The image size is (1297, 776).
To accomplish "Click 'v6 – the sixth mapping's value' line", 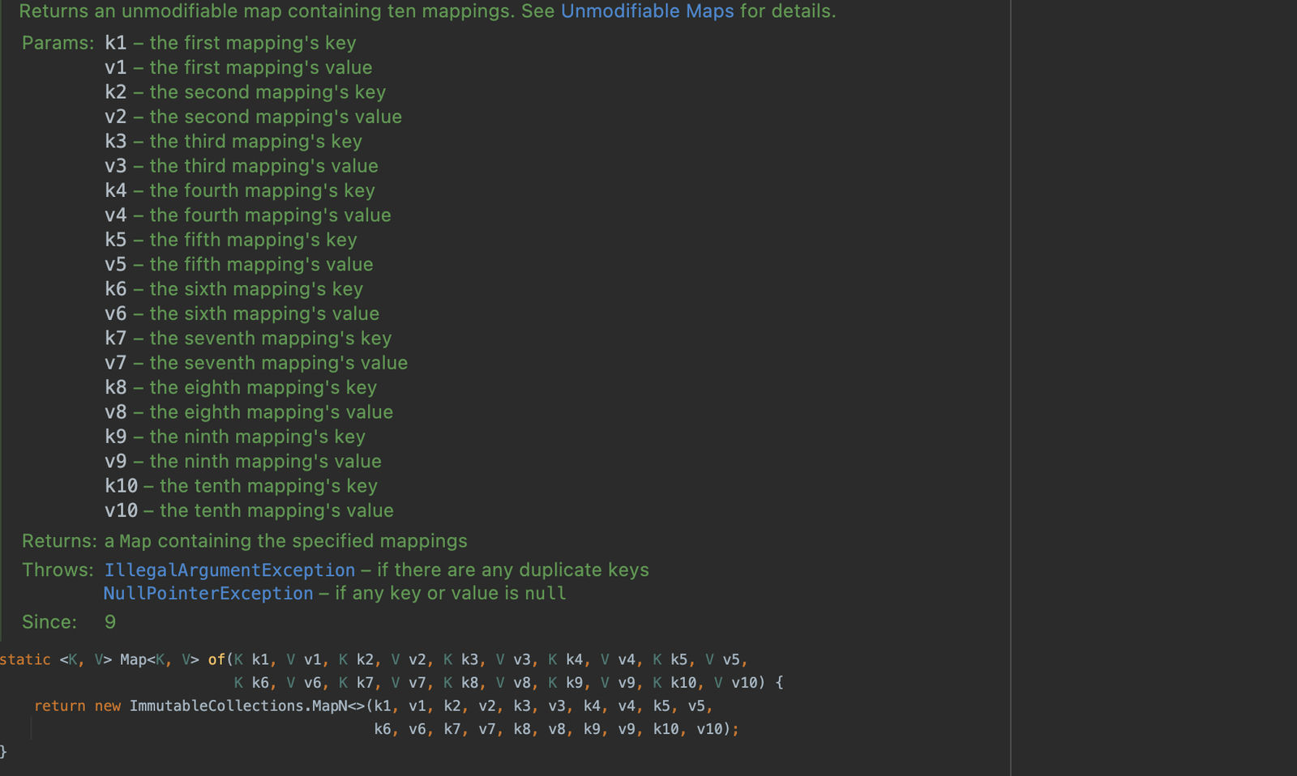I will click(x=242, y=313).
